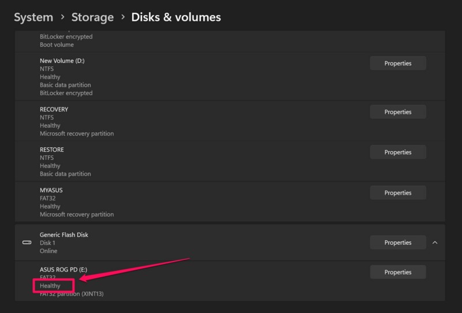
Task: Open Properties for the RECOVERY partition
Action: 398,112
